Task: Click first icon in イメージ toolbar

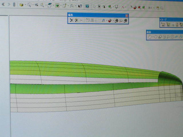Action: click(163, 25)
